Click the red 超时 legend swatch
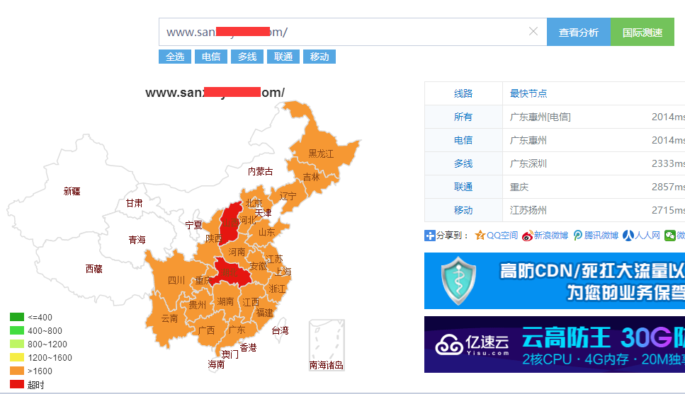Image resolution: width=685 pixels, height=394 pixels. pos(17,384)
